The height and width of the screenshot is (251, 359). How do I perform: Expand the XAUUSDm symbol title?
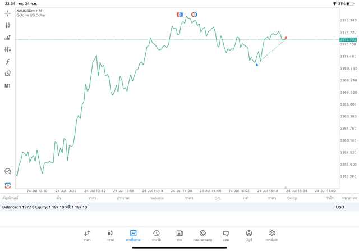tap(31, 11)
